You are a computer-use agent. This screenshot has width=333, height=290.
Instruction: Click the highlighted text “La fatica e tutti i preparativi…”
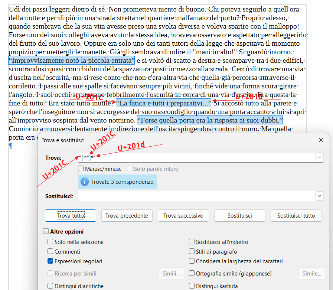pyautogui.click(x=163, y=103)
